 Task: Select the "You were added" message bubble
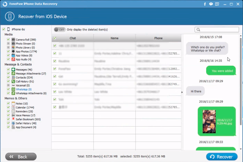(221, 71)
